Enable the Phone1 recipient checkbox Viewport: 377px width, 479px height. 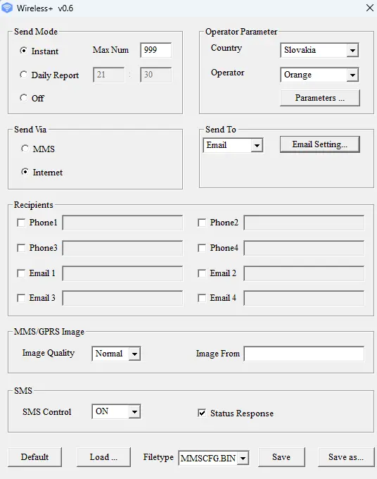pyautogui.click(x=21, y=223)
